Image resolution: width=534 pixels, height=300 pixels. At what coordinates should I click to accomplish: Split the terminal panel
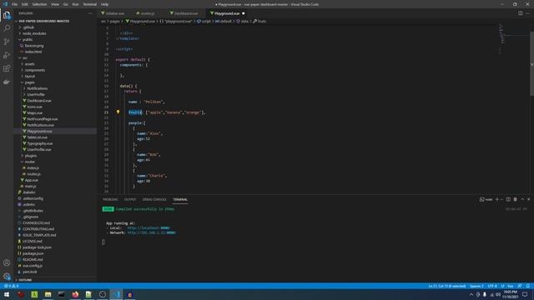(x=508, y=199)
